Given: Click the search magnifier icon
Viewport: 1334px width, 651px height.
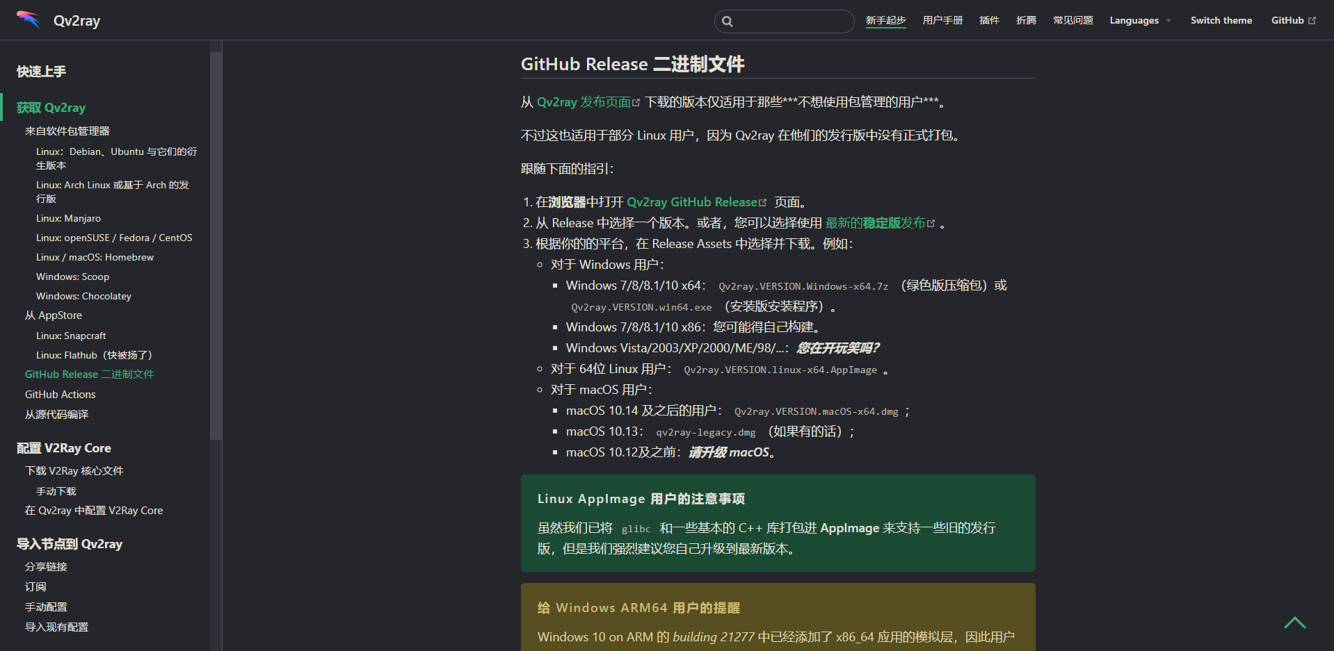Looking at the screenshot, I should [728, 22].
